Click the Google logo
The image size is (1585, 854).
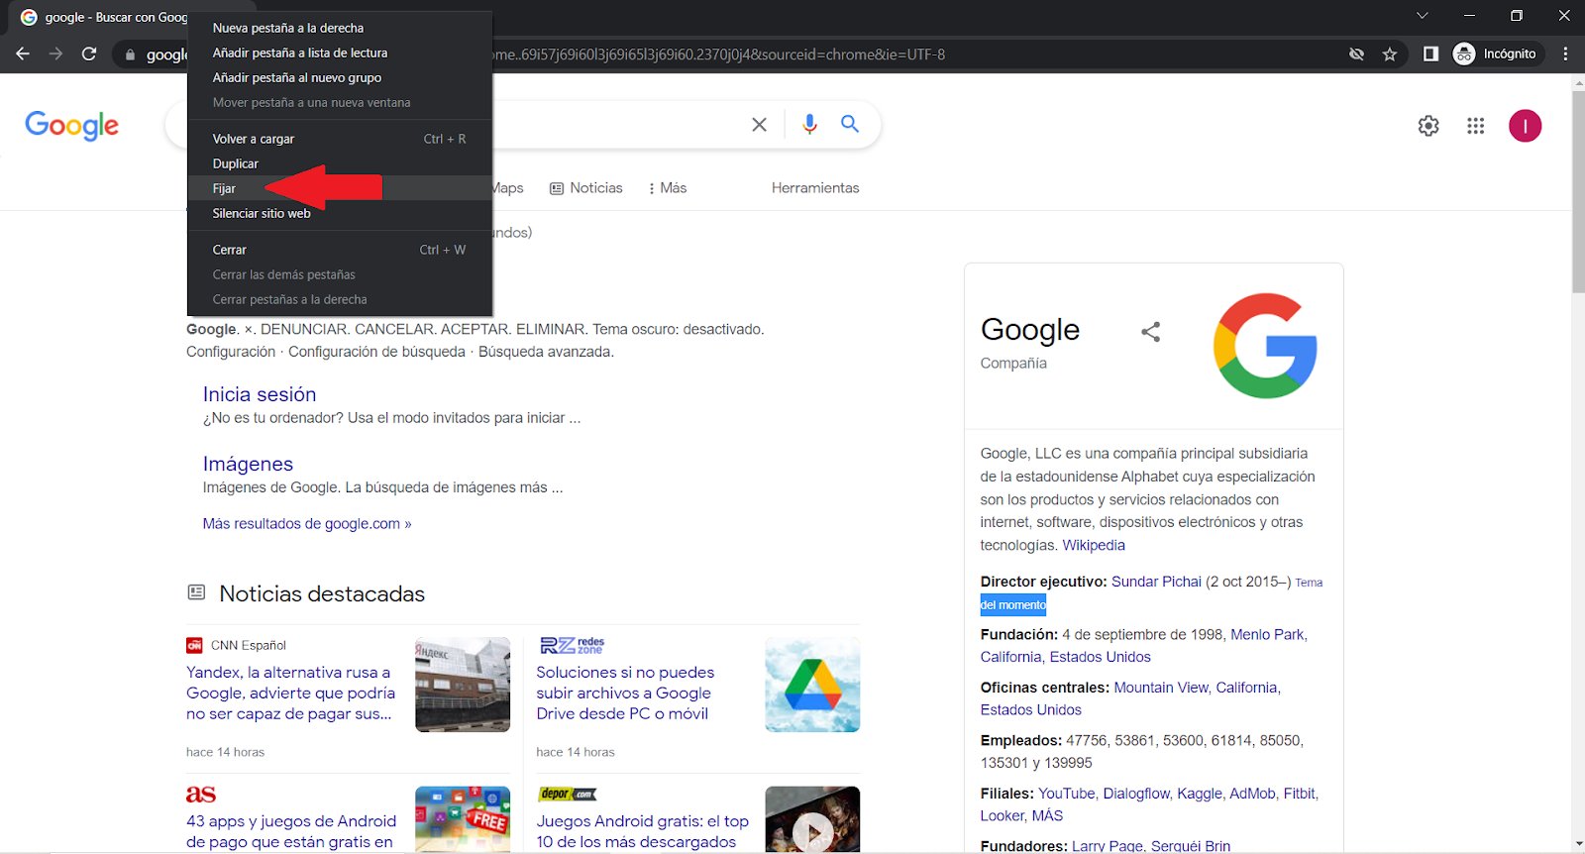[x=71, y=126]
